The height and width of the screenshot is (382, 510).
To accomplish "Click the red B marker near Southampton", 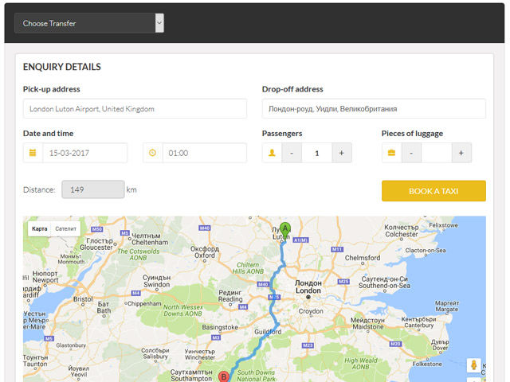I will point(223,376).
